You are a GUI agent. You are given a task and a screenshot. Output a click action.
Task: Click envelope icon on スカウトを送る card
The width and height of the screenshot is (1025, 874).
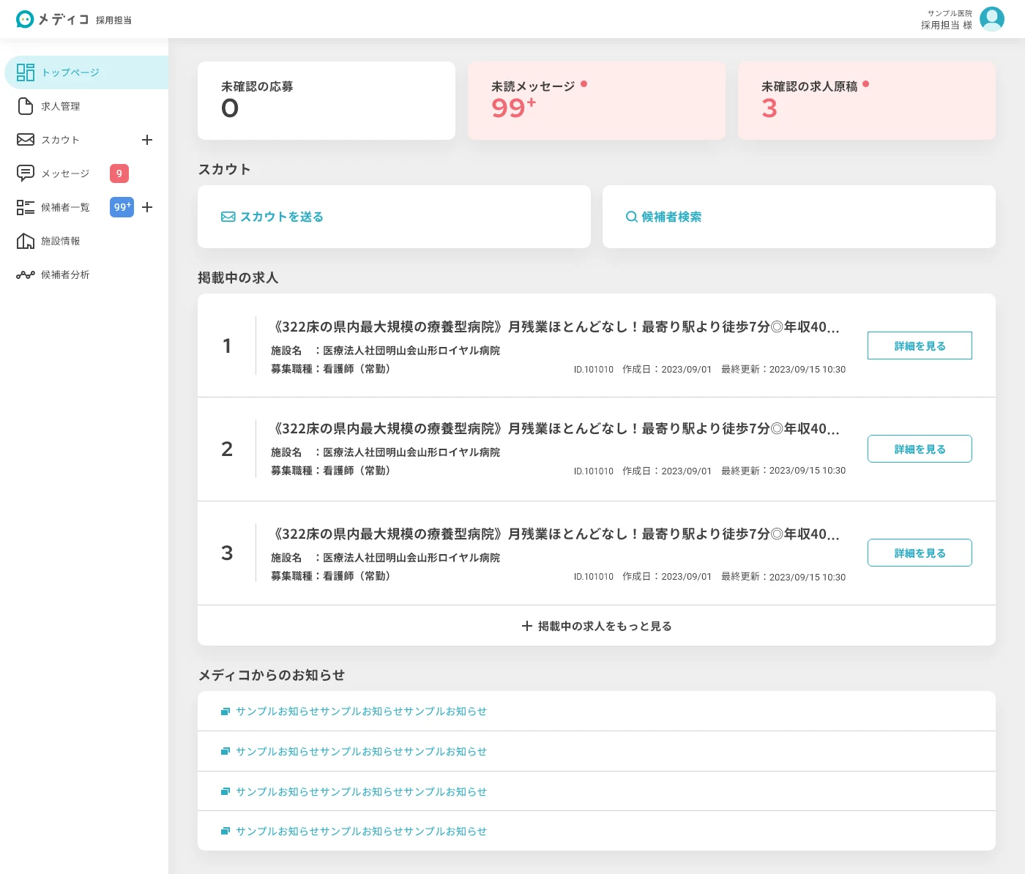point(228,217)
